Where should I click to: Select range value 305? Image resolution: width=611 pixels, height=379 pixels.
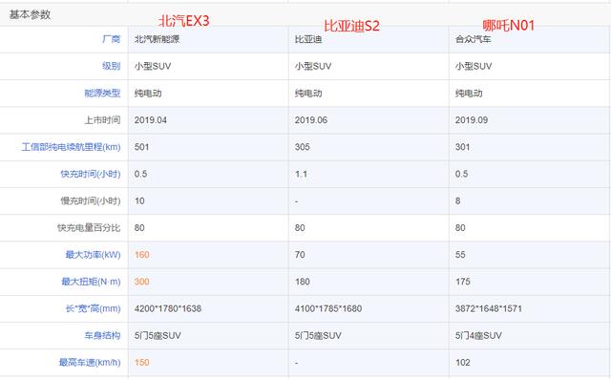(x=302, y=147)
